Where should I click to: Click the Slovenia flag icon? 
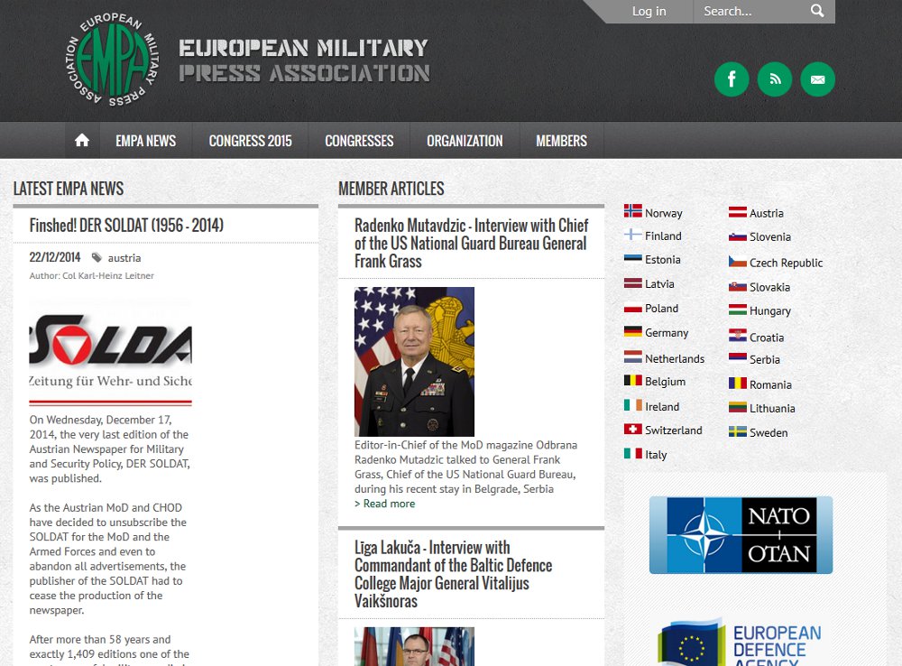(738, 236)
